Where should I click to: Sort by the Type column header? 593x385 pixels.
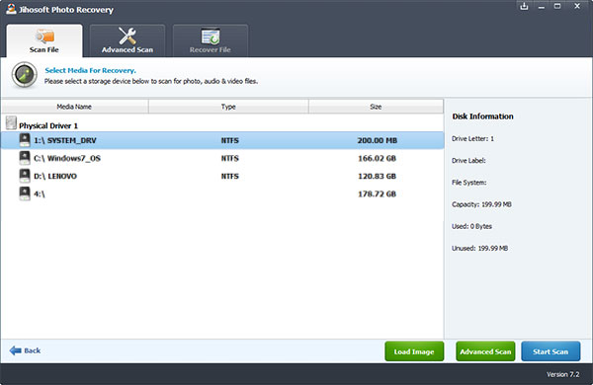coord(228,107)
